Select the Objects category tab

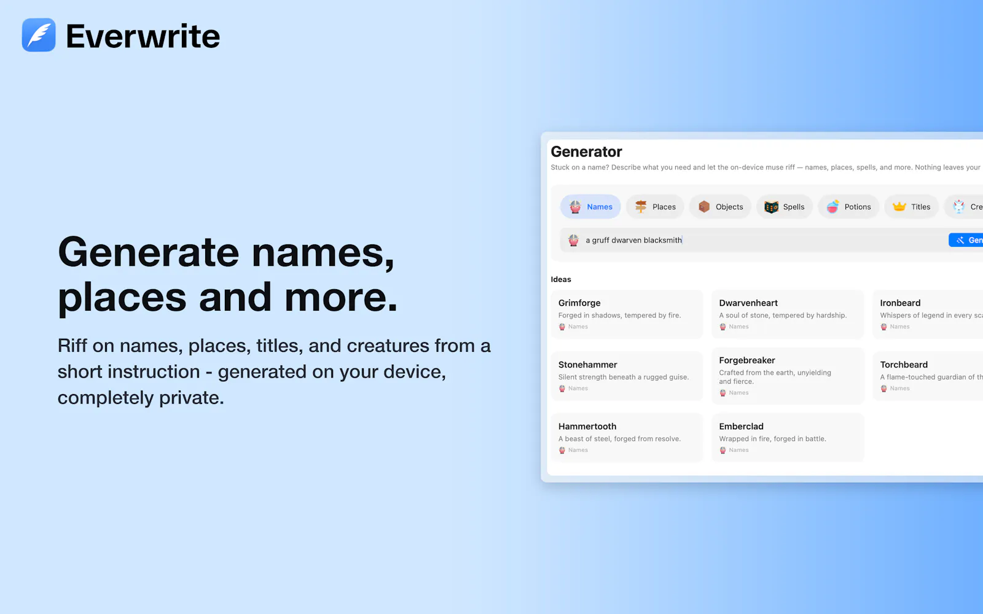coord(720,207)
